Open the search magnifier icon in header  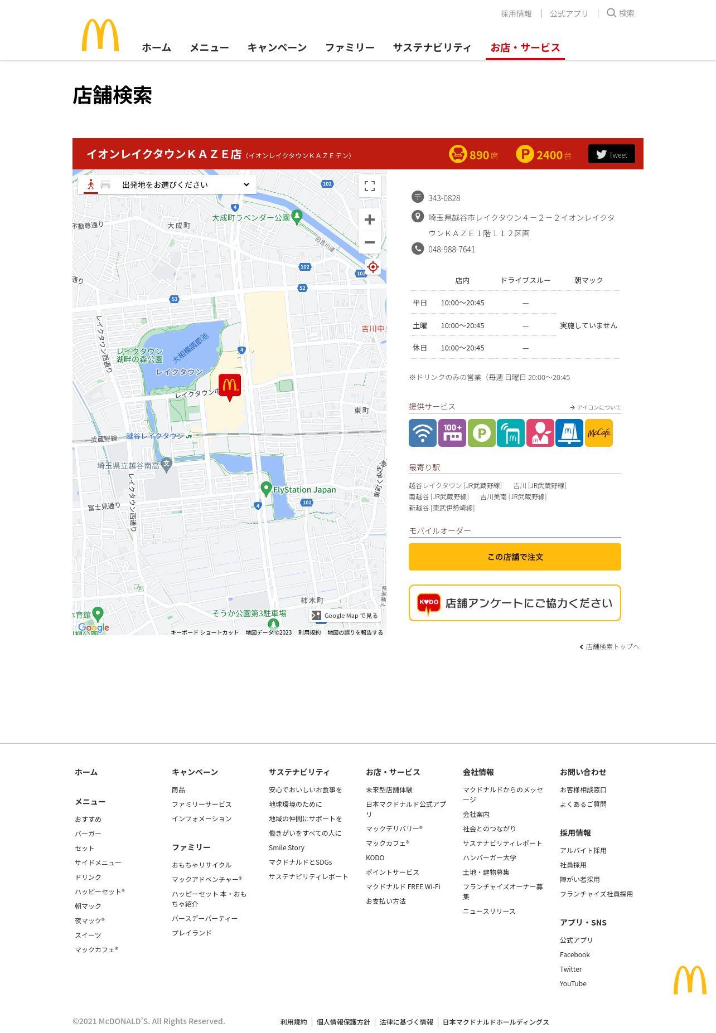point(612,13)
